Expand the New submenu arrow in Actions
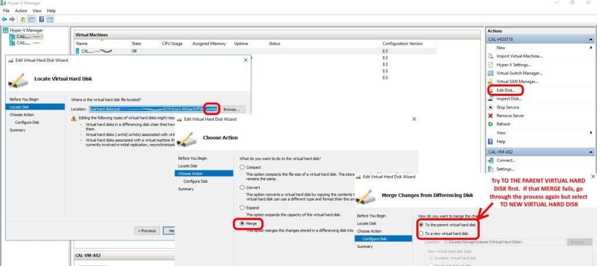The width and height of the screenshot is (597, 266). coord(589,48)
